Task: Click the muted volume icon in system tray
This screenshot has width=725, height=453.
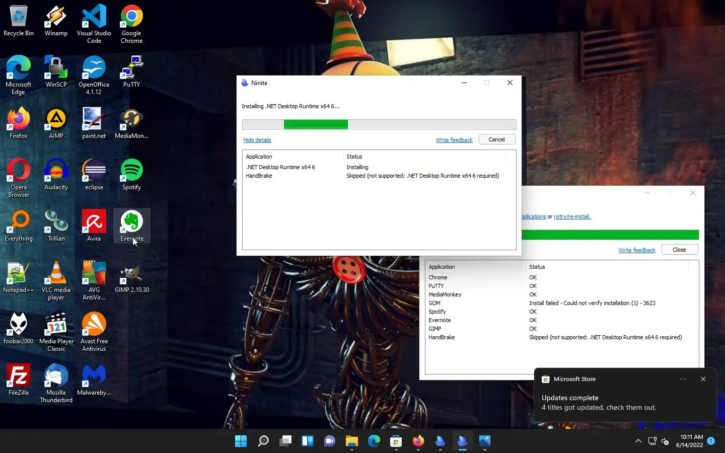Action: point(665,441)
